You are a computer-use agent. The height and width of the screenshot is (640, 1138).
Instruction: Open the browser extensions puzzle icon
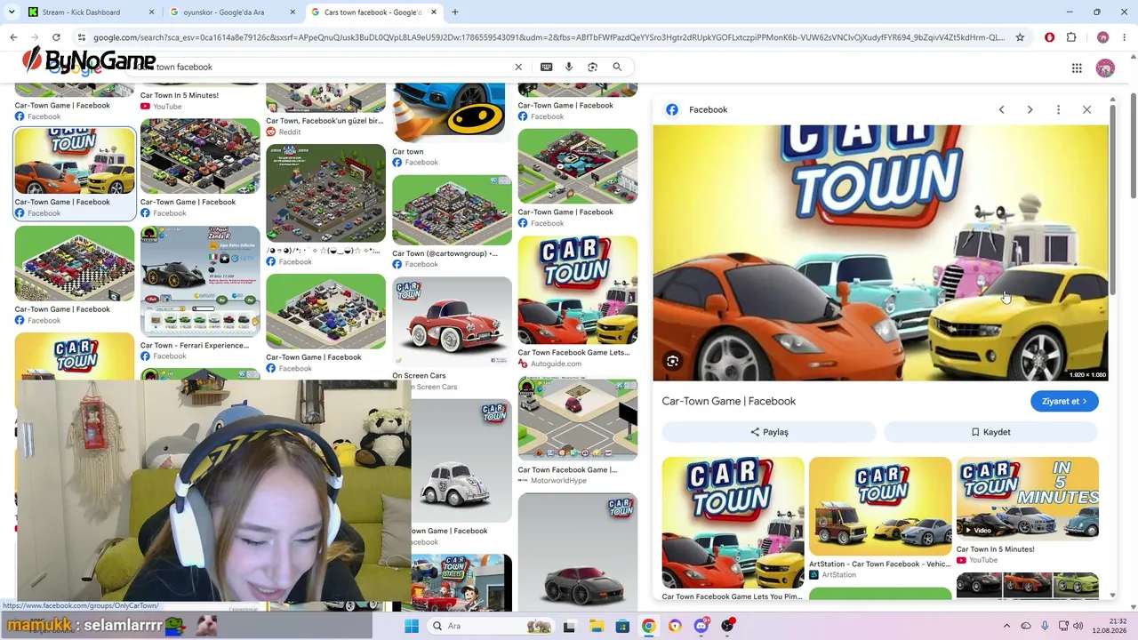point(1071,37)
